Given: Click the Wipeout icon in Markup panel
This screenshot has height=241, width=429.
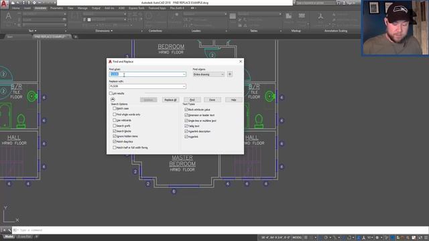Looking at the screenshot, I should pyautogui.click(x=288, y=16).
